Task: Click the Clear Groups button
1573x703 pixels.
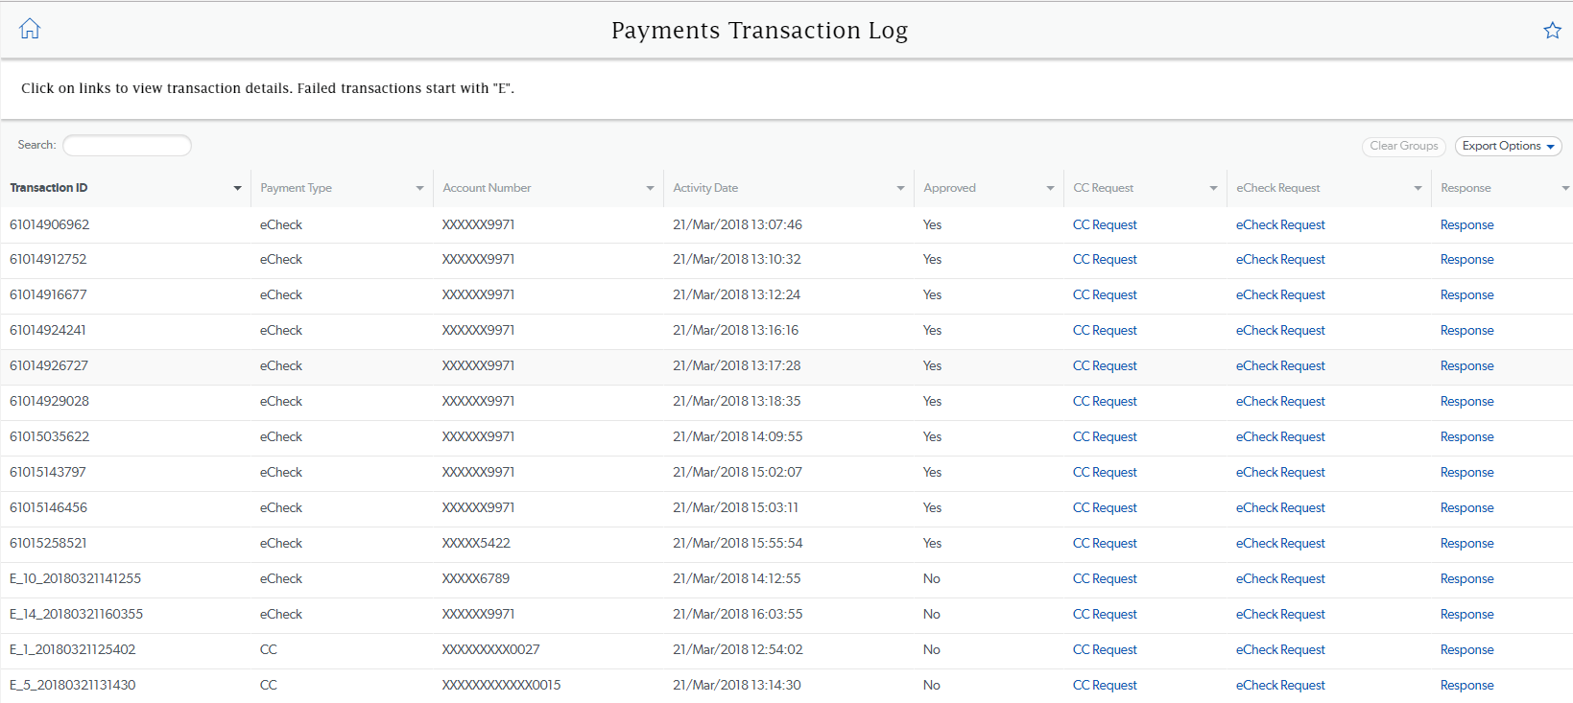Action: tap(1403, 146)
